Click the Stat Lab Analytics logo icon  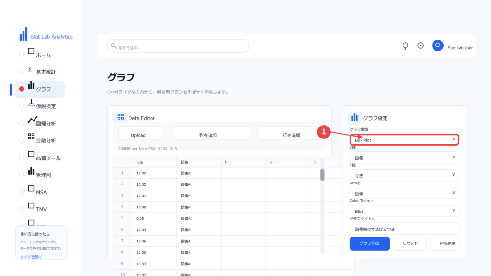point(23,34)
